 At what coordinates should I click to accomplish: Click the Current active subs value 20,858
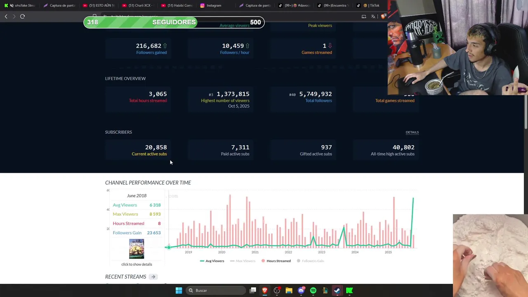156,147
